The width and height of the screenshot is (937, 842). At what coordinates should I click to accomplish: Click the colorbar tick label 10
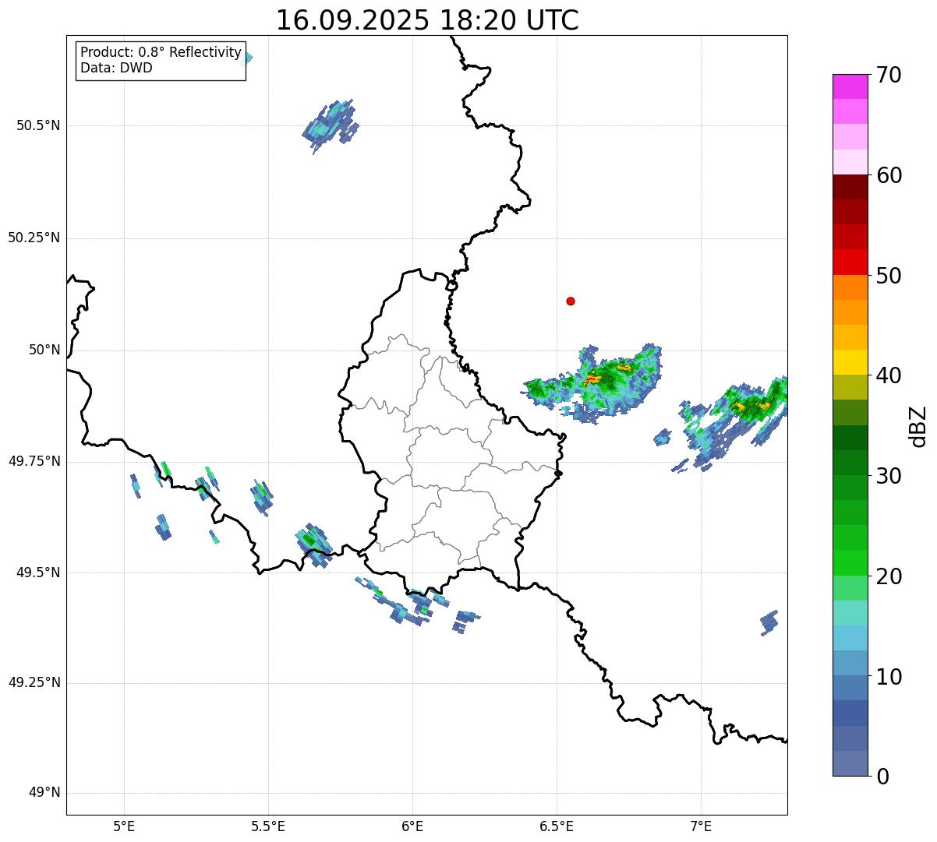point(889,676)
